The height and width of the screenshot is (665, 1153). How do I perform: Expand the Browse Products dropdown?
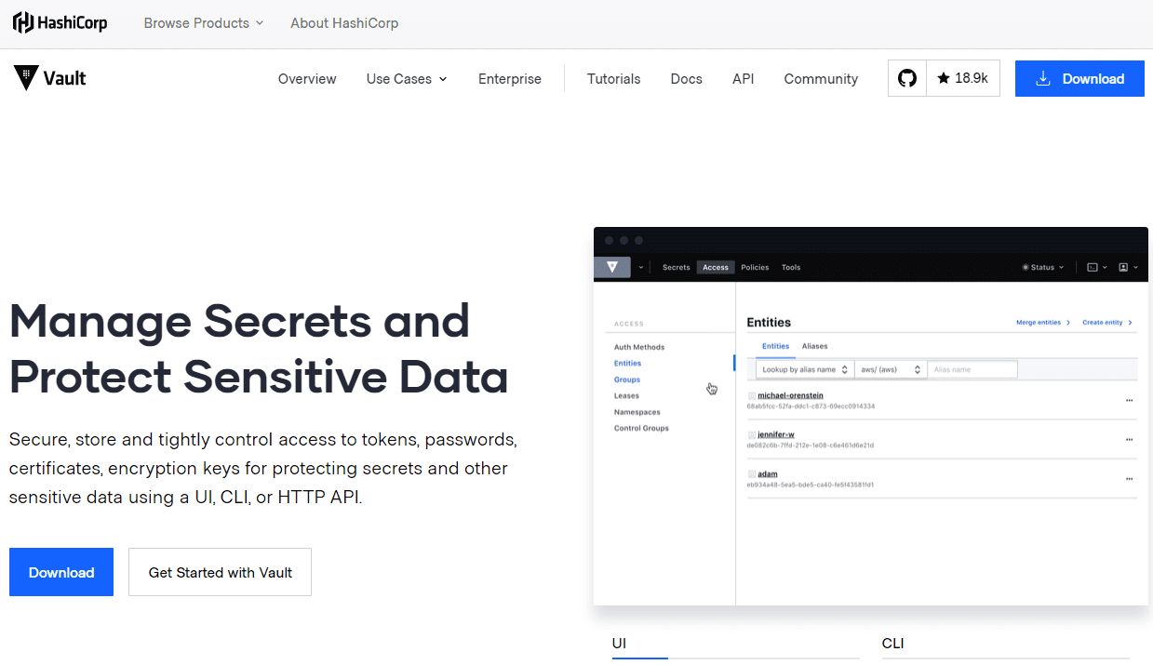pyautogui.click(x=204, y=23)
